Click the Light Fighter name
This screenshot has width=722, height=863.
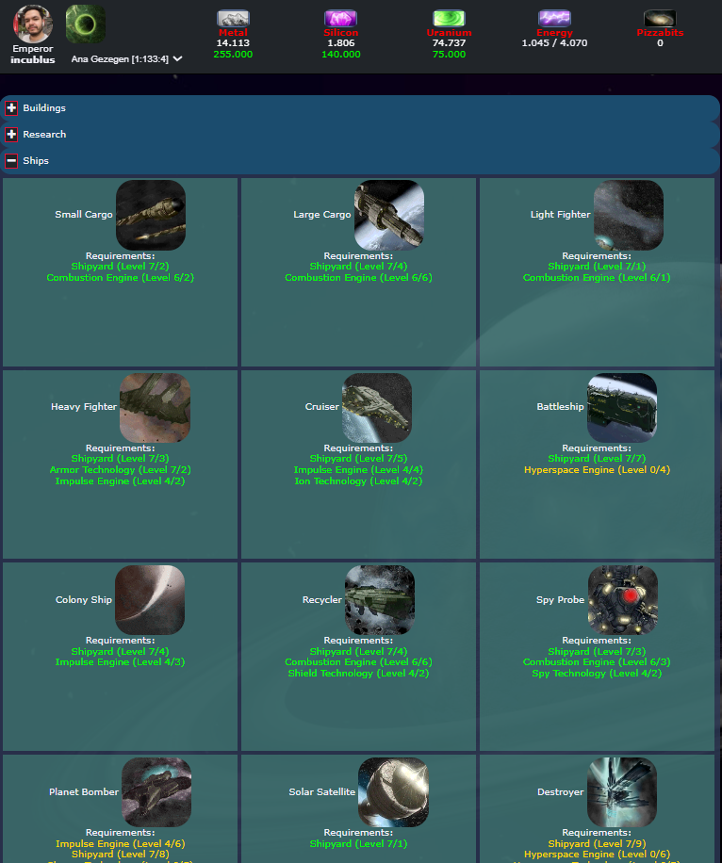tap(560, 215)
